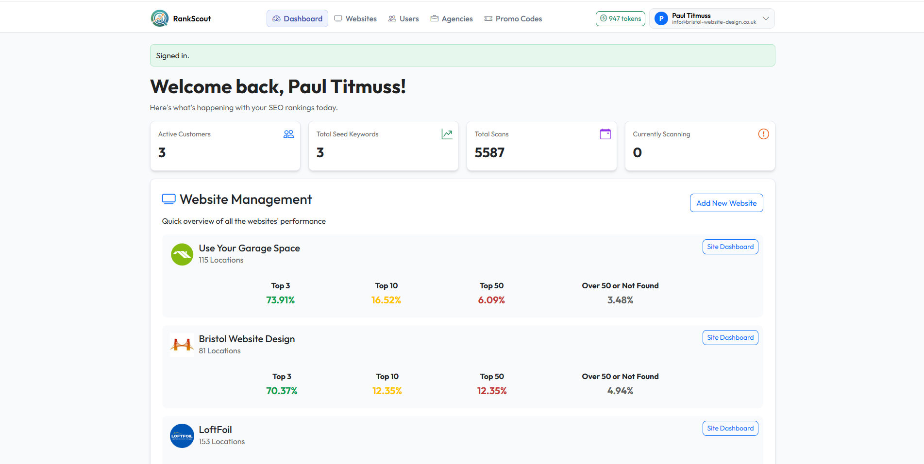
Task: Click the LoftFoil website logo thumbnail
Action: [x=182, y=436]
